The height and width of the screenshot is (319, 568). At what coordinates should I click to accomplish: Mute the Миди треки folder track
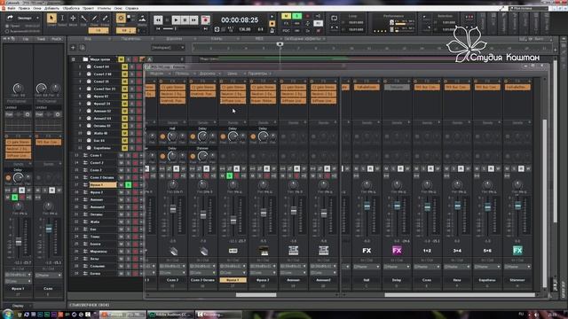pyautogui.click(x=121, y=59)
